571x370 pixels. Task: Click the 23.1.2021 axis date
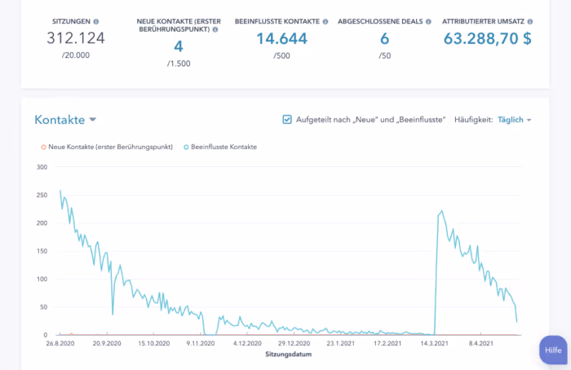click(x=340, y=343)
